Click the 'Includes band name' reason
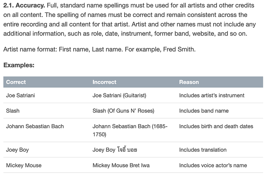 (204, 111)
